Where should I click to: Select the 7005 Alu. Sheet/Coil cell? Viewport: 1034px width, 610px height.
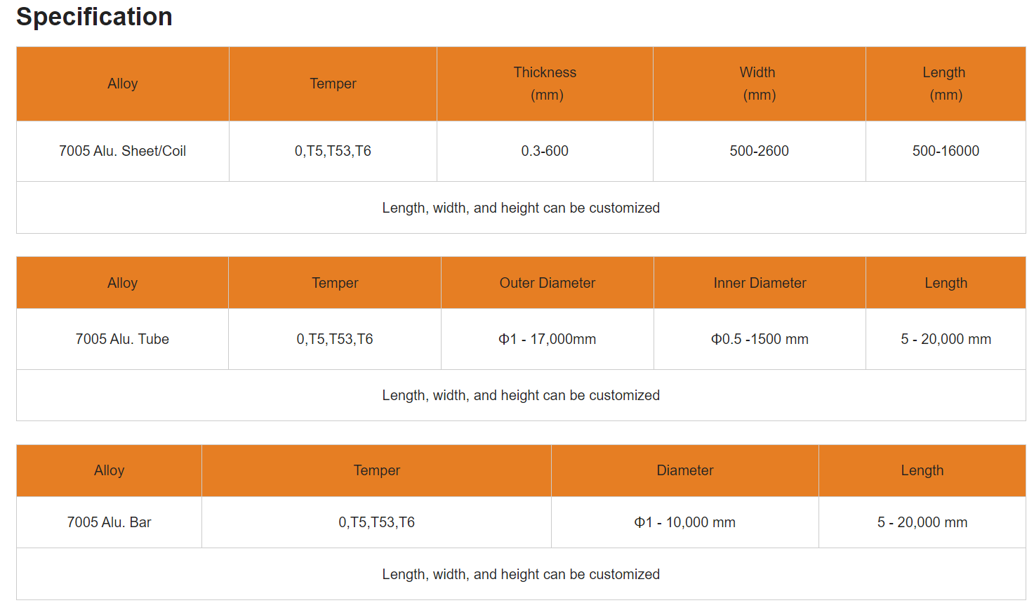coord(122,151)
